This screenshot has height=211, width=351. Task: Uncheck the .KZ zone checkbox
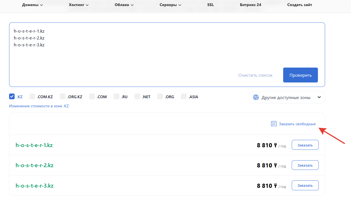pos(12,97)
